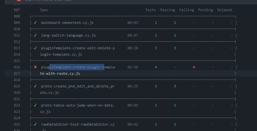Select log line number 818

tap(17, 80)
